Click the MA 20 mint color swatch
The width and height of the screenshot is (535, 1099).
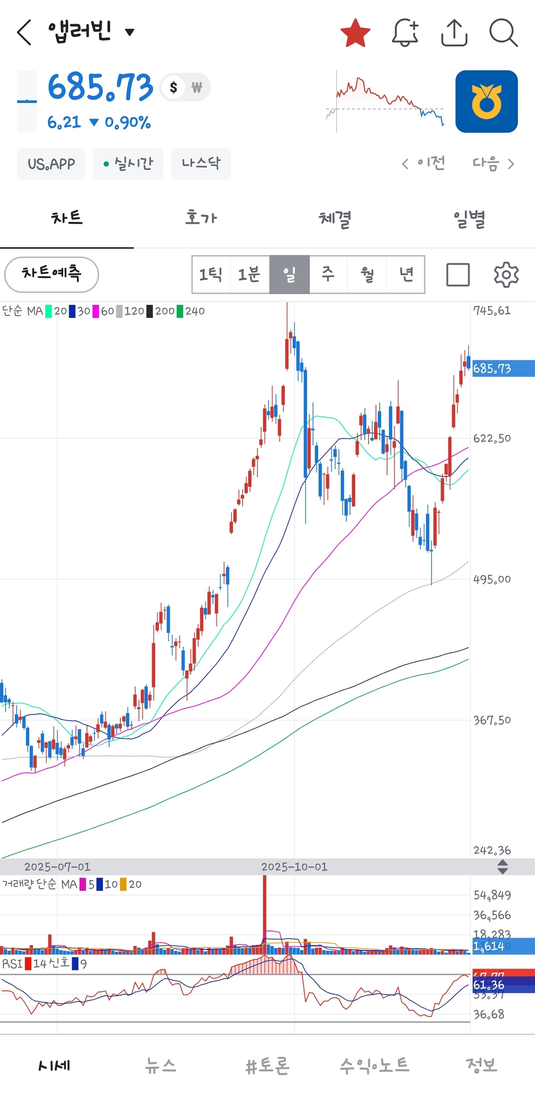[x=49, y=312]
